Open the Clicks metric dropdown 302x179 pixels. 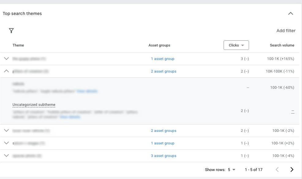tap(236, 45)
